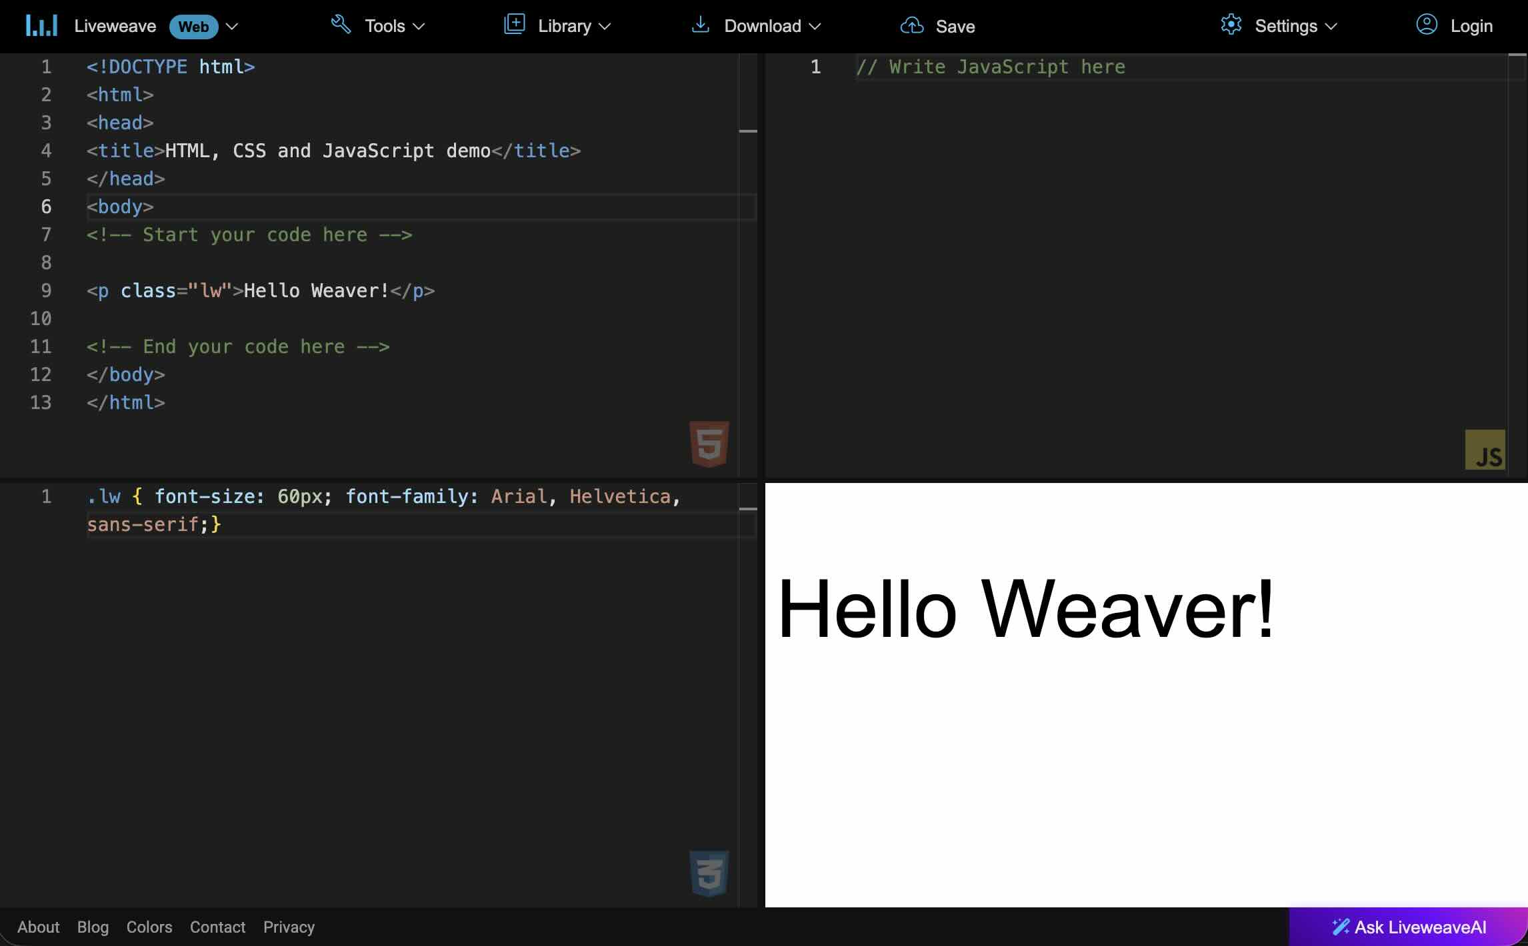The image size is (1528, 946).
Task: Click the Liveweave bars logo icon
Action: 41,26
